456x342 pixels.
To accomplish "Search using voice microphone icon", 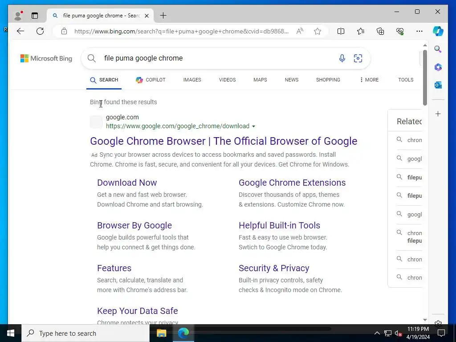I will (x=342, y=58).
